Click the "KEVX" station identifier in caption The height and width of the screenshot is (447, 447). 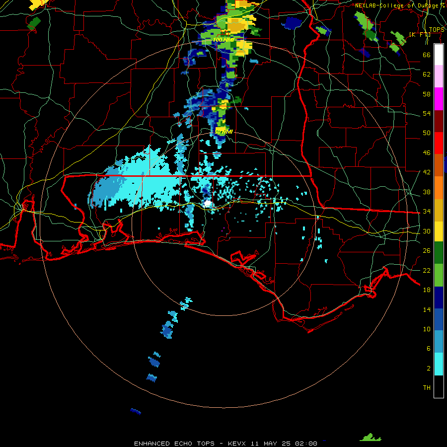(236, 444)
